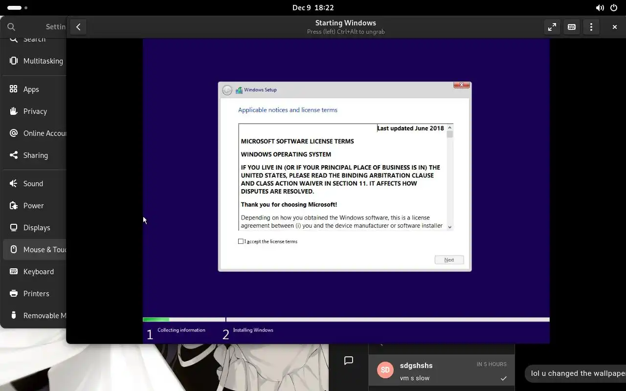Screen dimensions: 626x391
Task: Click the Online Accounts at-sign icon
Action: pos(14,133)
